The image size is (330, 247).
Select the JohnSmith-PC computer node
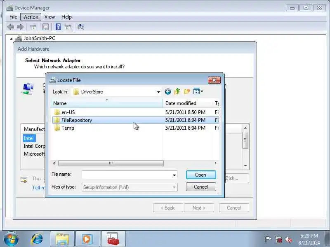tap(39, 38)
